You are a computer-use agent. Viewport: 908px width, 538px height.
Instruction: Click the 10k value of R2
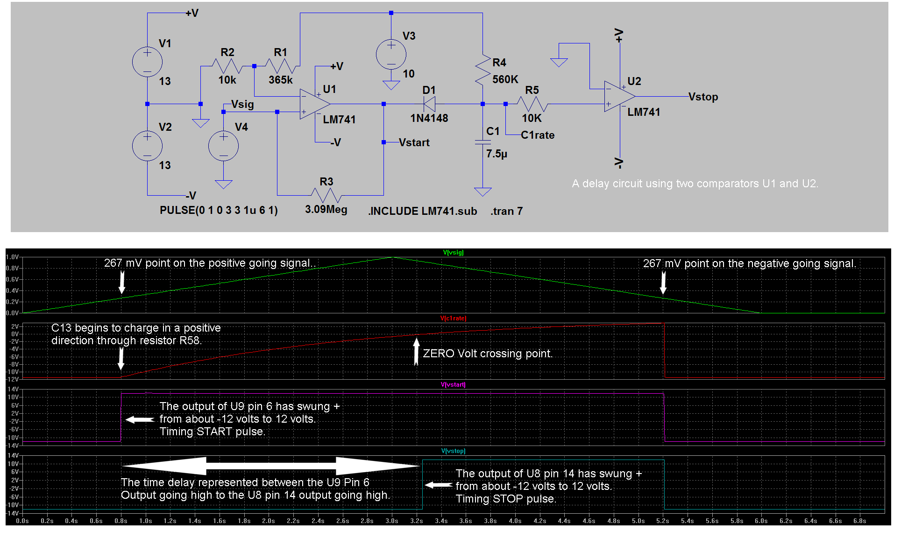(x=227, y=80)
